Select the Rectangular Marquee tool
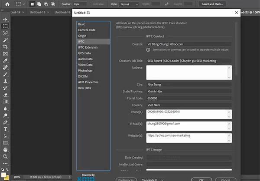 [x=5, y=26]
